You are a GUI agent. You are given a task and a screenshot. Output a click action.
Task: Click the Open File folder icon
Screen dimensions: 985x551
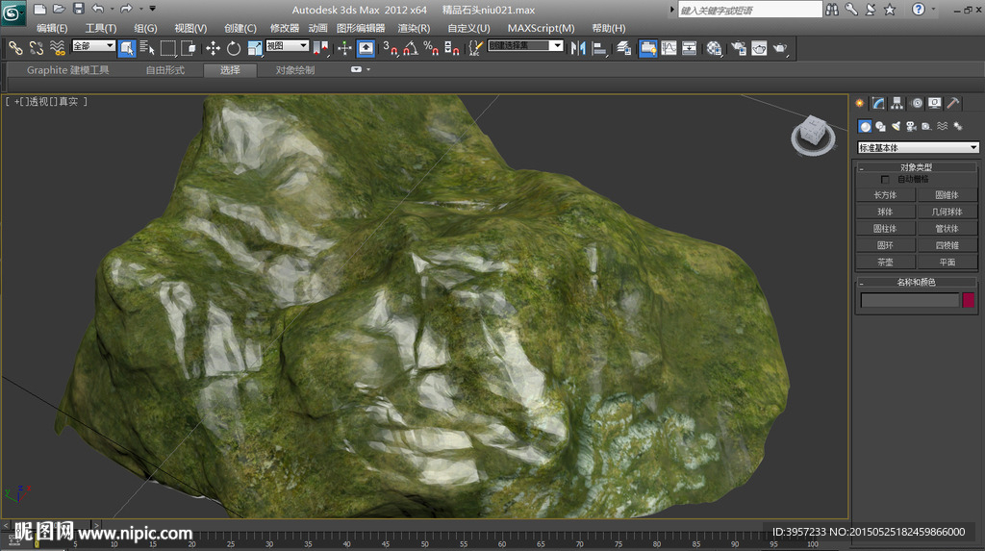(59, 9)
